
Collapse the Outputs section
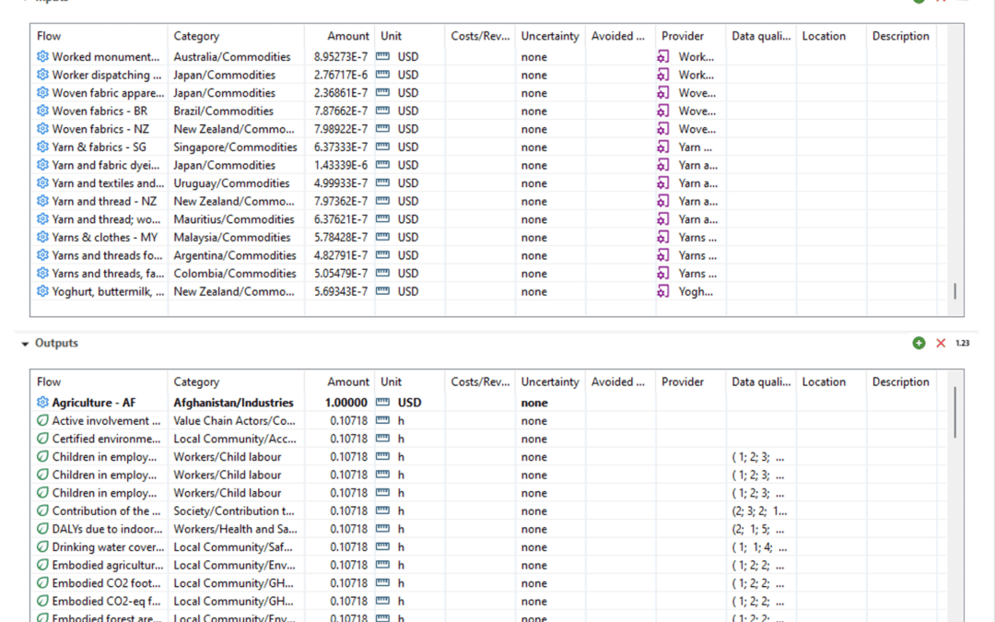pyautogui.click(x=25, y=344)
